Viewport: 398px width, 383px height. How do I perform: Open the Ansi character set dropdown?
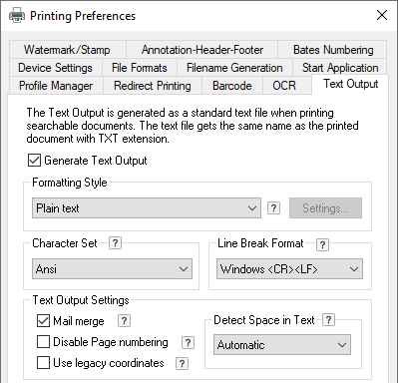112,269
